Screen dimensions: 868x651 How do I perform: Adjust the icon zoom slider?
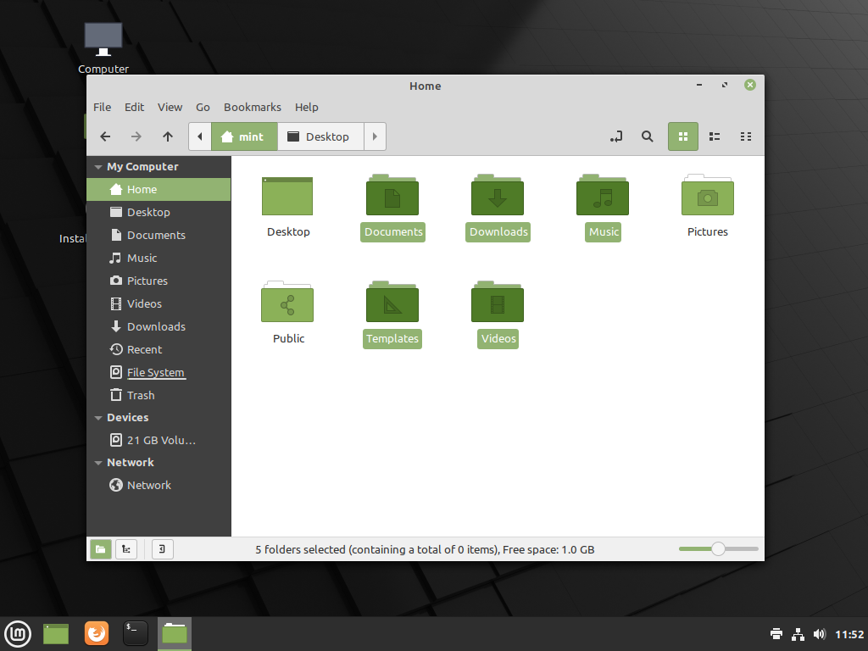click(718, 549)
